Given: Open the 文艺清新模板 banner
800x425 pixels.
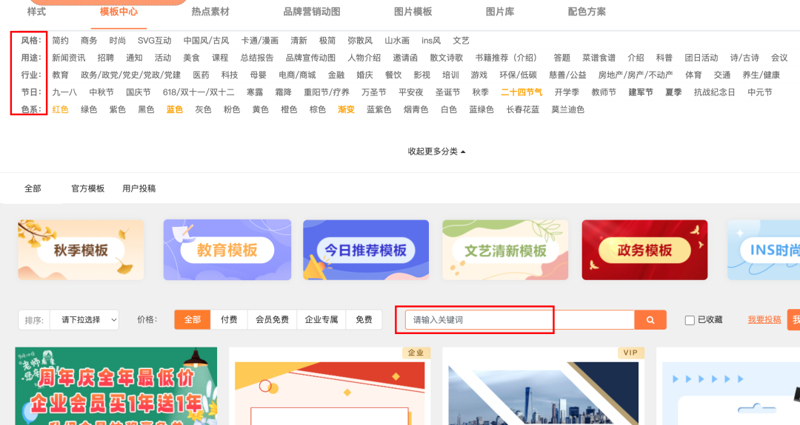Looking at the screenshot, I should click(x=505, y=250).
